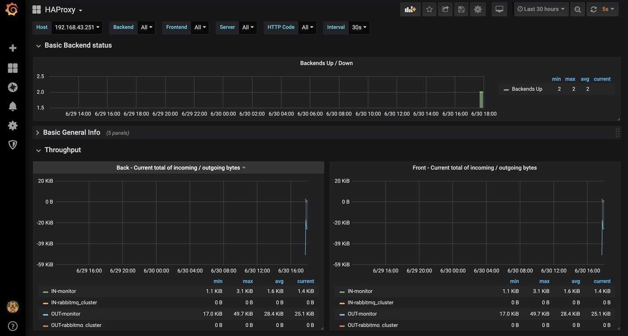This screenshot has height=336, width=628.
Task: Sort Backends Up legend by avg
Action: tap(585, 79)
